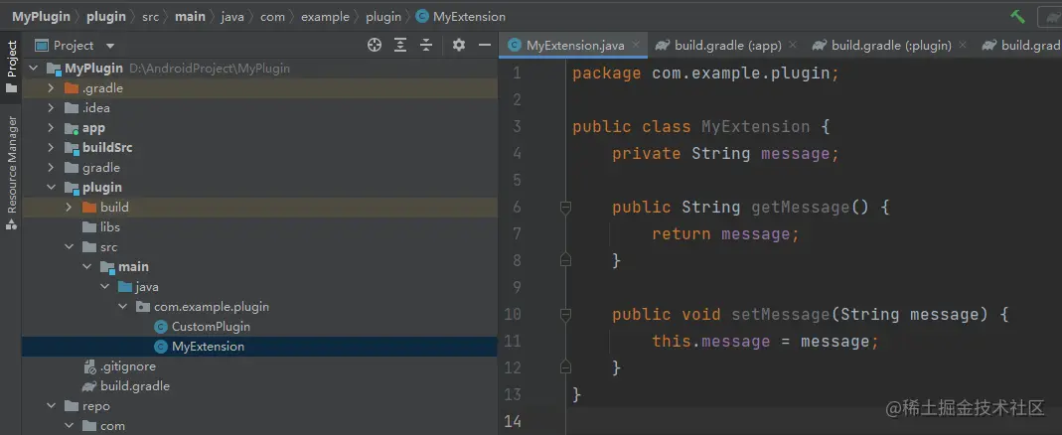Click the Build hammer icon
This screenshot has height=435, width=1062.
pyautogui.click(x=1017, y=16)
